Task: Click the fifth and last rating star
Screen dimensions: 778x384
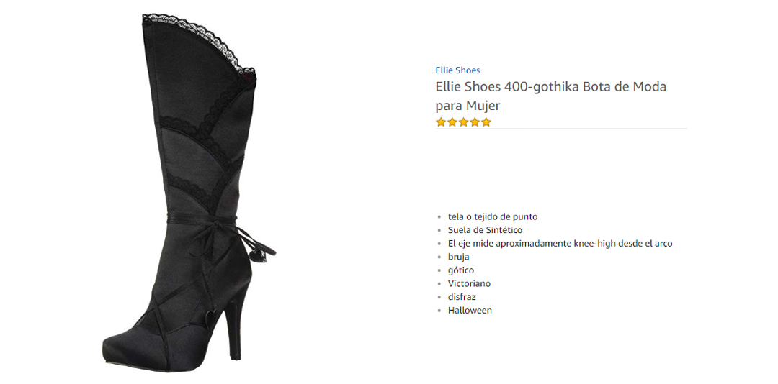Action: tap(486, 122)
